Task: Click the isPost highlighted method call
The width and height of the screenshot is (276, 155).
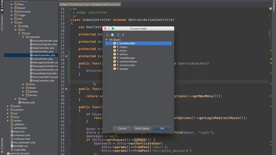Action: tap(140, 140)
